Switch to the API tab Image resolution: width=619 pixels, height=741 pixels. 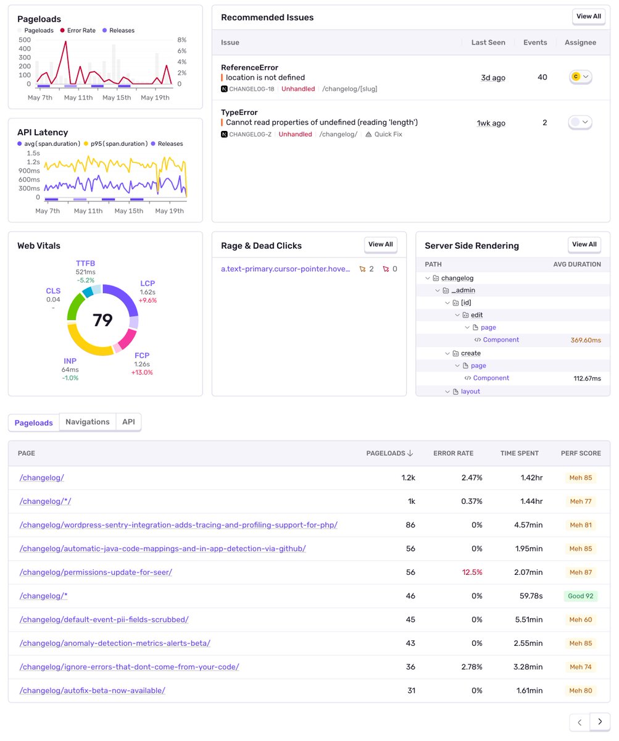[x=128, y=422]
